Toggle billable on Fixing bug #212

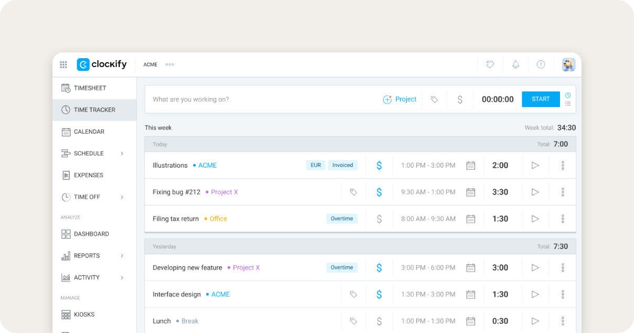coord(379,192)
